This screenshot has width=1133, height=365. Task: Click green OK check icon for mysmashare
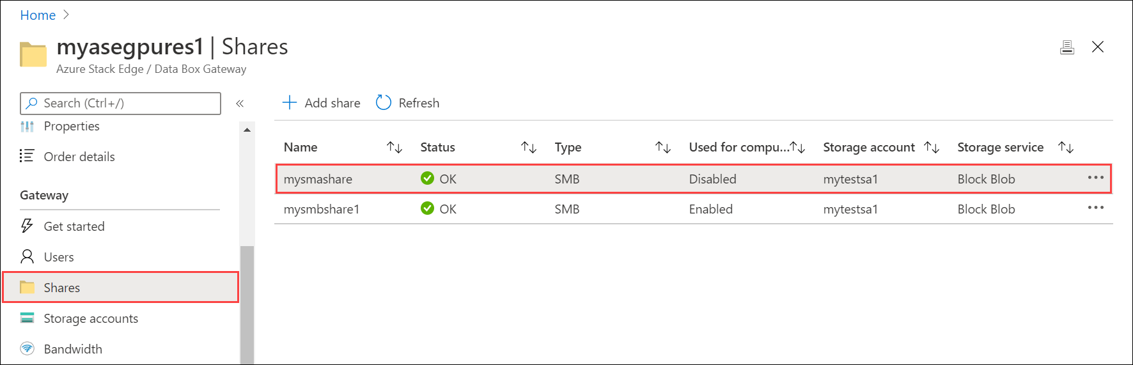428,178
